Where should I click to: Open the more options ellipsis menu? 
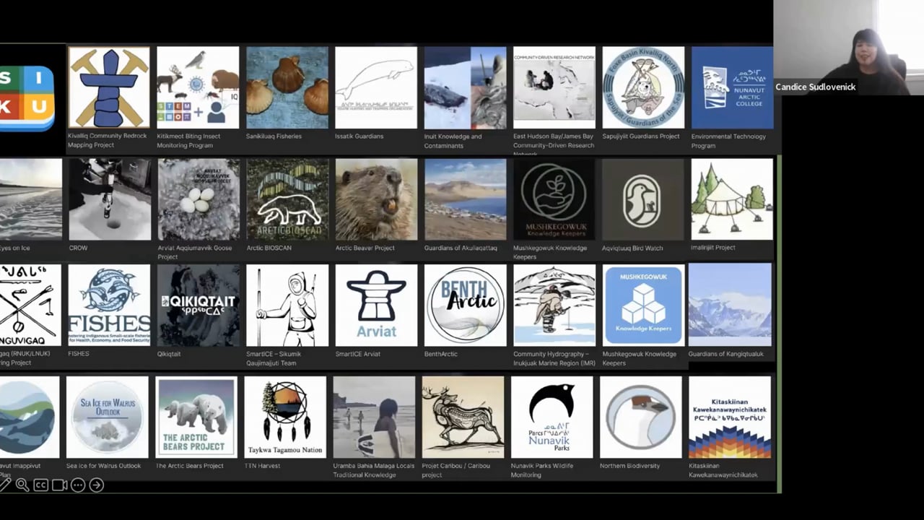tap(78, 485)
